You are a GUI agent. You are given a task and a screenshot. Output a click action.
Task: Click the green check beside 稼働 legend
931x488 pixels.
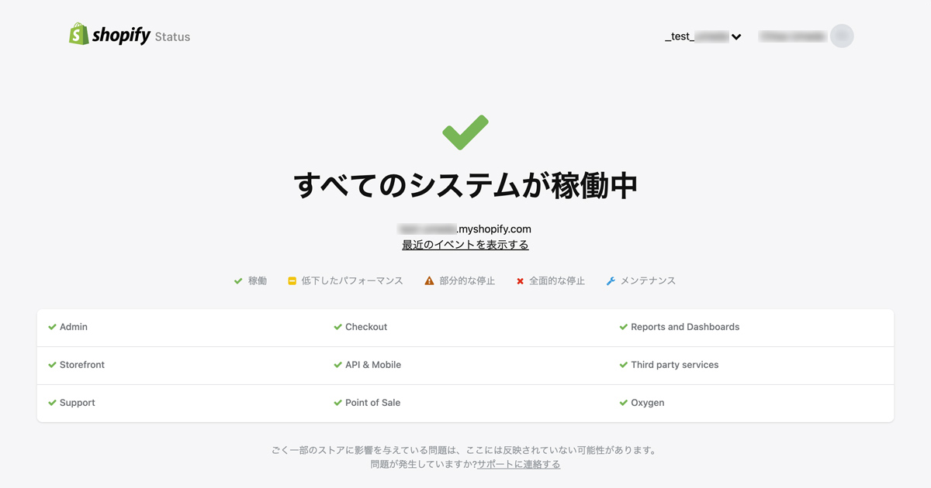[x=238, y=281]
